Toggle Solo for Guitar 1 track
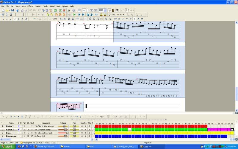This screenshot has height=149, width=238. 18,126
